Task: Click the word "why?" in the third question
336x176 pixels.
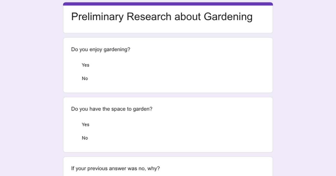Action: 155,168
